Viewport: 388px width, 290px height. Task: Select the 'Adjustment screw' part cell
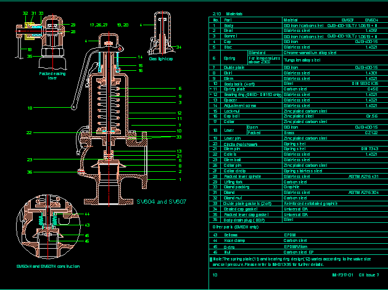point(240,105)
